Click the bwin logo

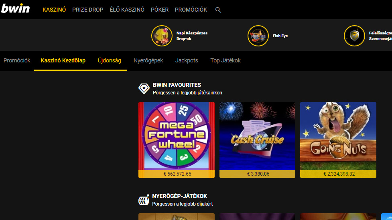pyautogui.click(x=15, y=9)
